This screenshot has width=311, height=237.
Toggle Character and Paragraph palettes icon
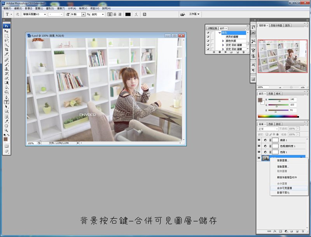[x=145, y=14]
